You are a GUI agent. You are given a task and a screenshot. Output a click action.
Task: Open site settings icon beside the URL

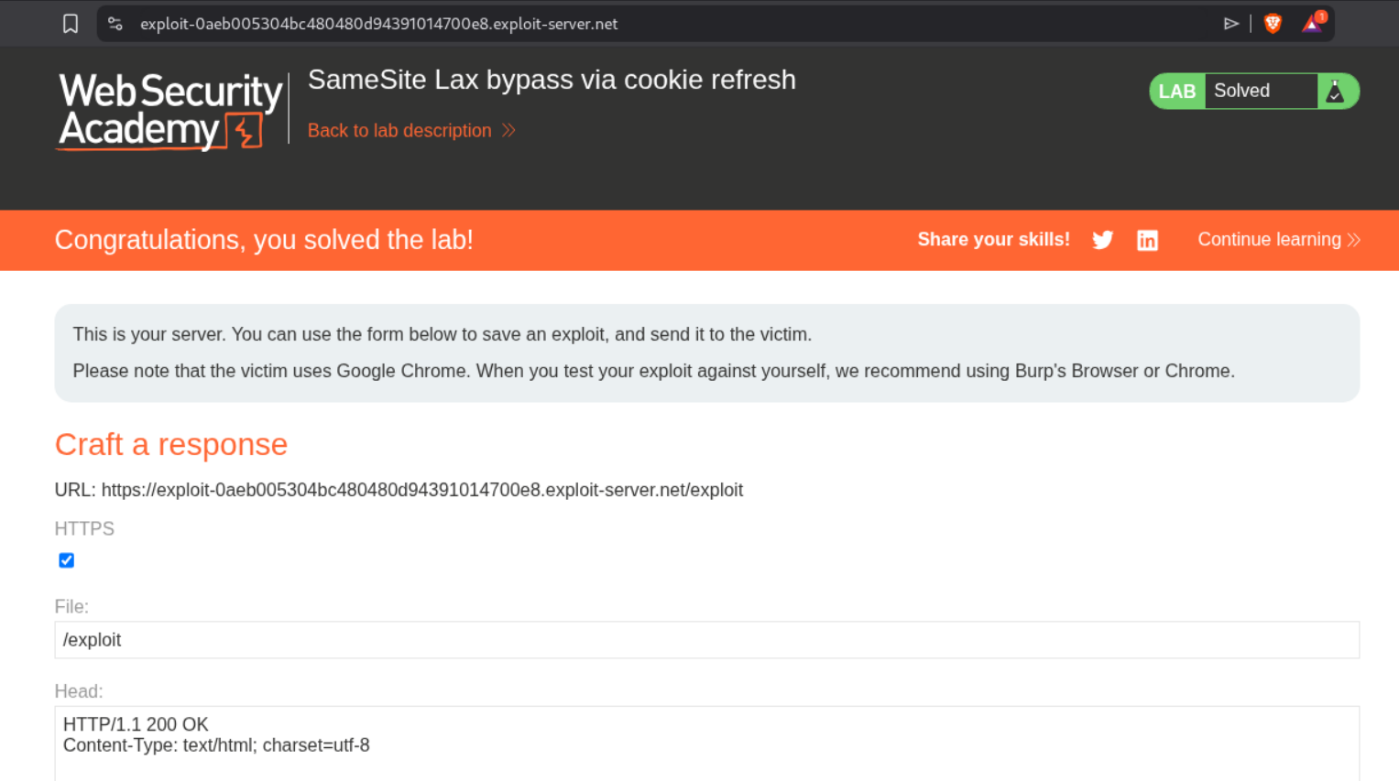point(115,24)
